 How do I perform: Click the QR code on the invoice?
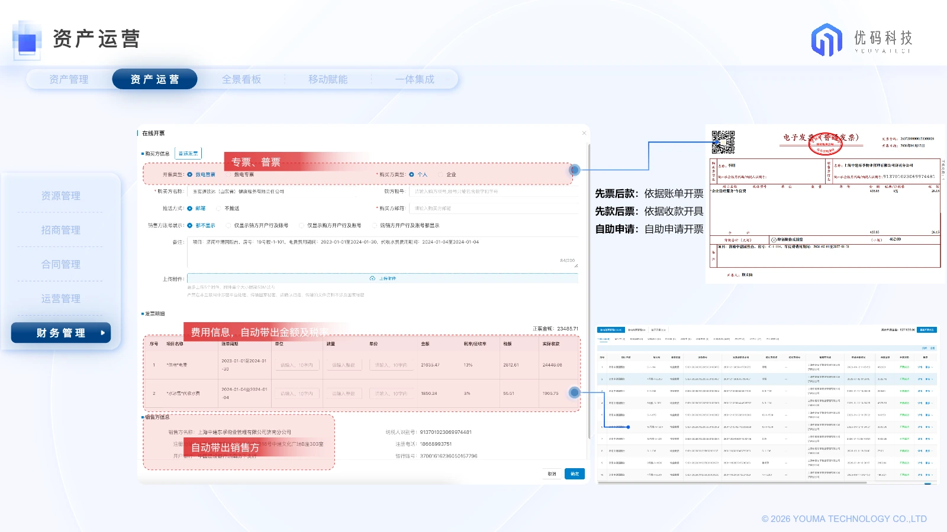[723, 142]
